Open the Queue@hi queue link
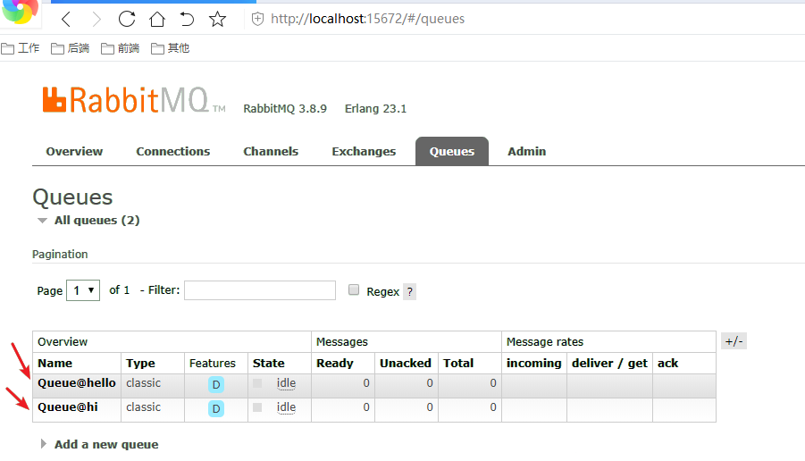805x461 pixels. [x=68, y=407]
